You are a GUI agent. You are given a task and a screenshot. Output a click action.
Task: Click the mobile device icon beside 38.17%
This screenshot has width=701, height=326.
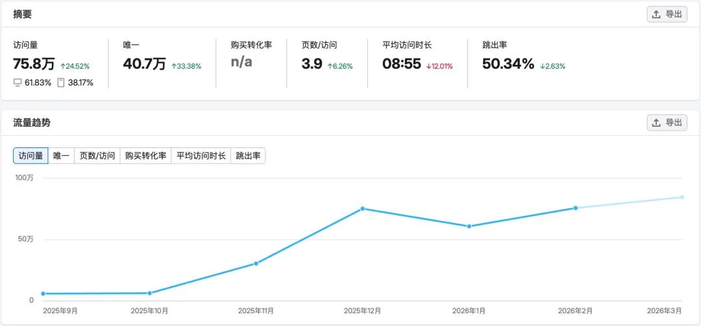tap(61, 82)
